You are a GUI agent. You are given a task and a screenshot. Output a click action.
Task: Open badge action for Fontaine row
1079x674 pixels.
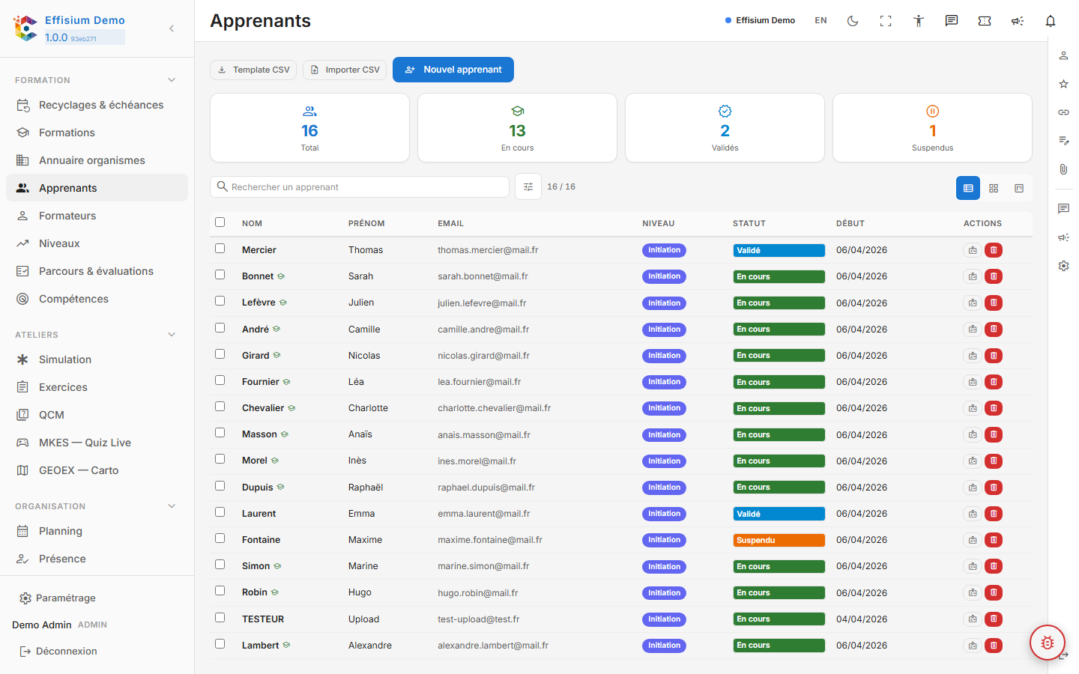pyautogui.click(x=973, y=540)
